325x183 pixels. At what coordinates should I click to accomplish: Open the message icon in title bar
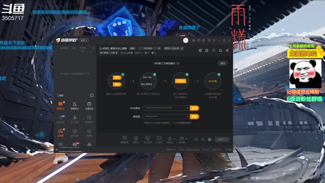[x=204, y=40]
